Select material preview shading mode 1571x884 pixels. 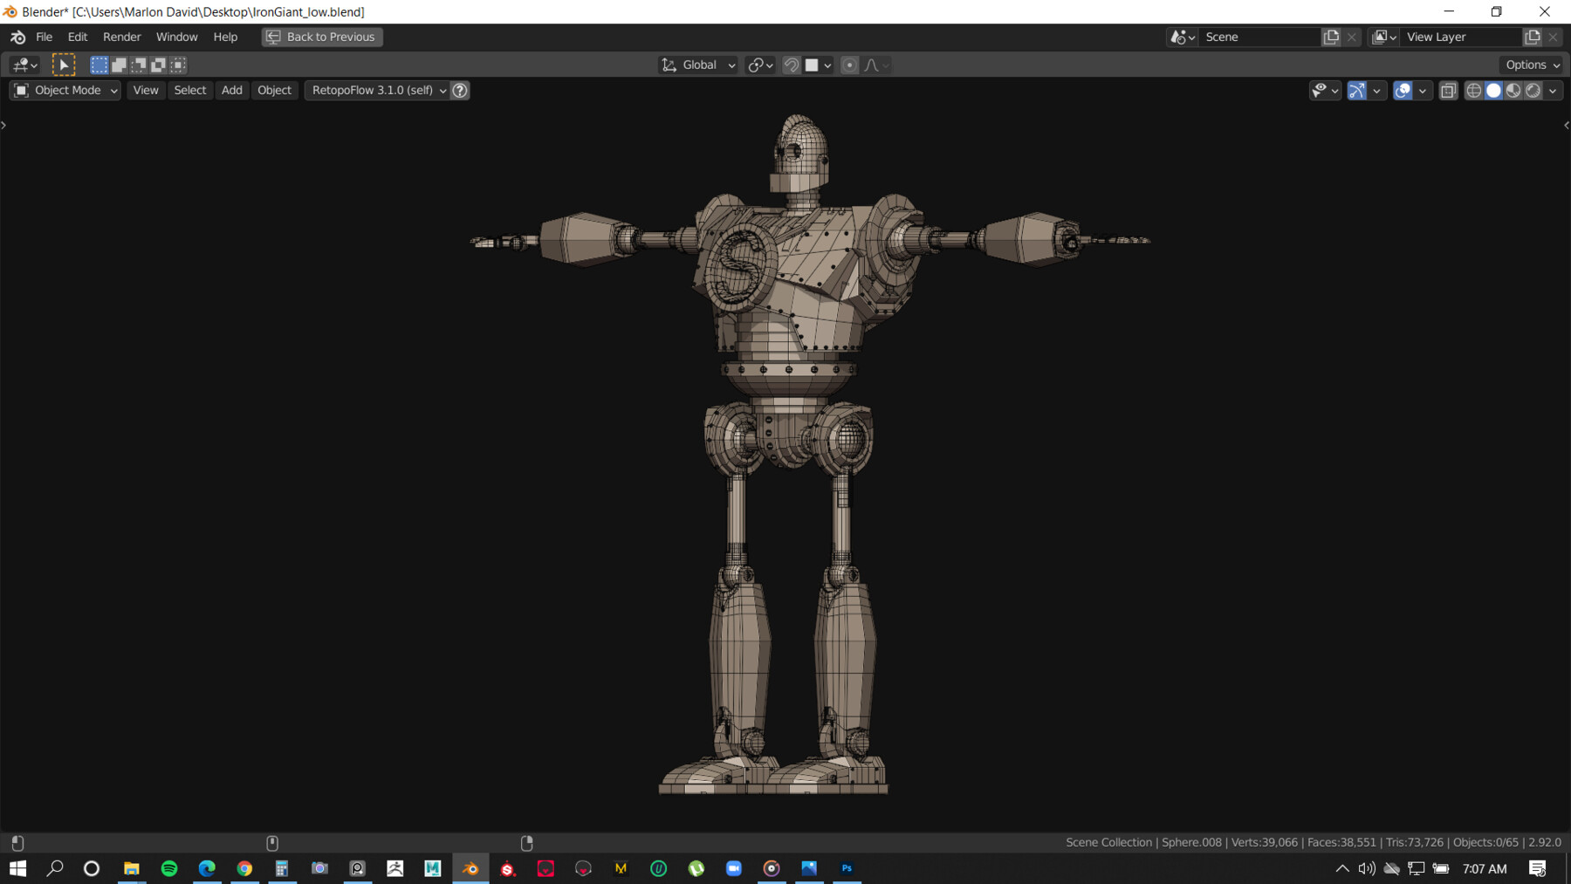1513,90
